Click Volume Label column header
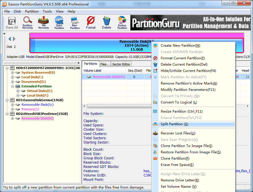Image resolution: width=253 pixels, height=192 pixels. [104, 70]
